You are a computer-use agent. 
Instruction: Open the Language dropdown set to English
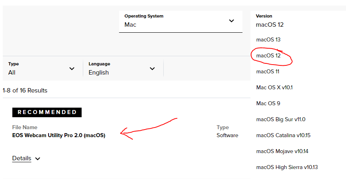[122, 69]
